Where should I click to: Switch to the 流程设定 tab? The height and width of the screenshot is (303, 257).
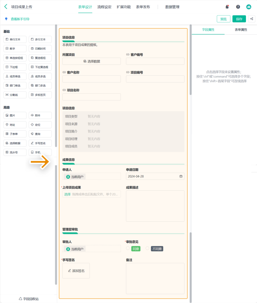click(104, 7)
